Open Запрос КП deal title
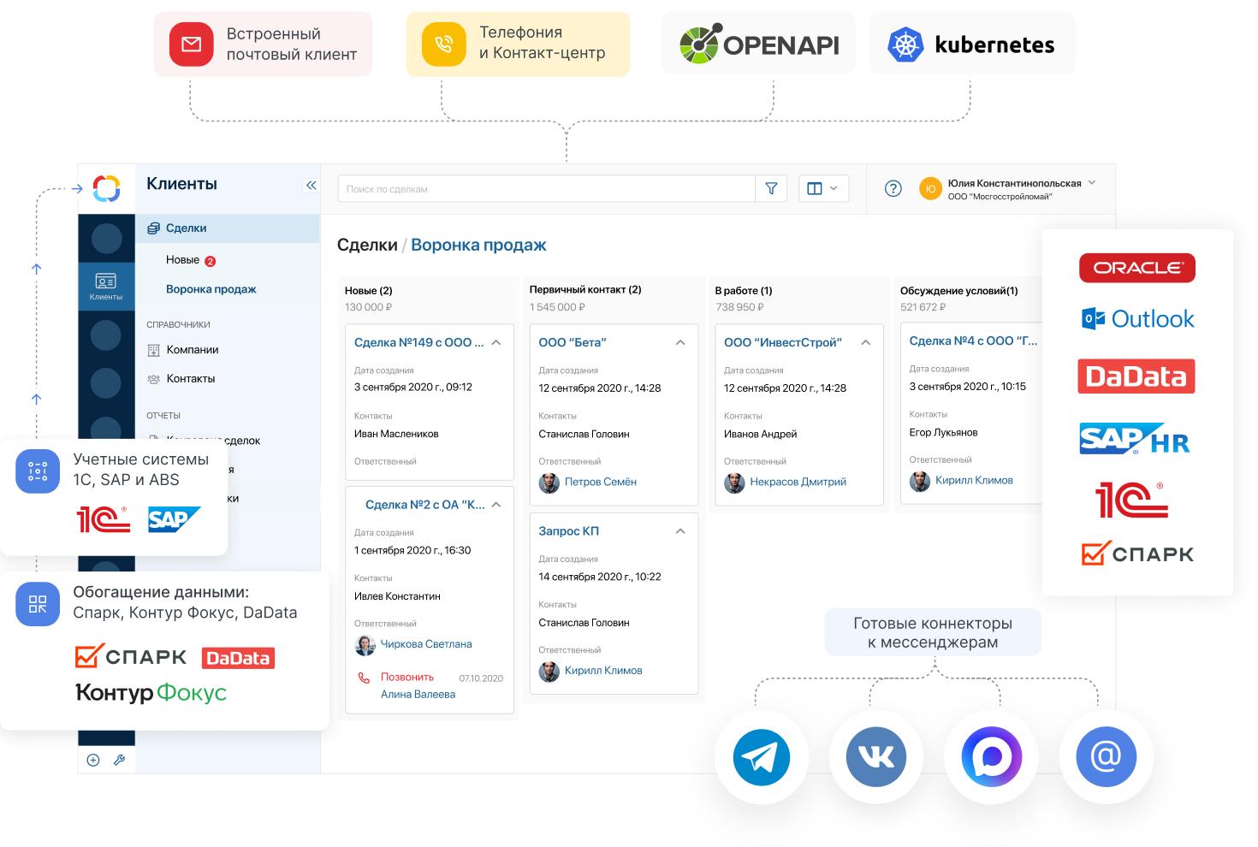 [x=568, y=531]
